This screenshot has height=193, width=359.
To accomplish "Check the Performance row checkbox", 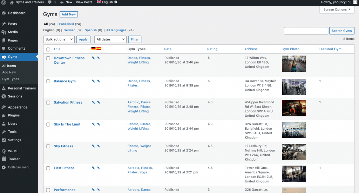I will (x=48, y=190).
